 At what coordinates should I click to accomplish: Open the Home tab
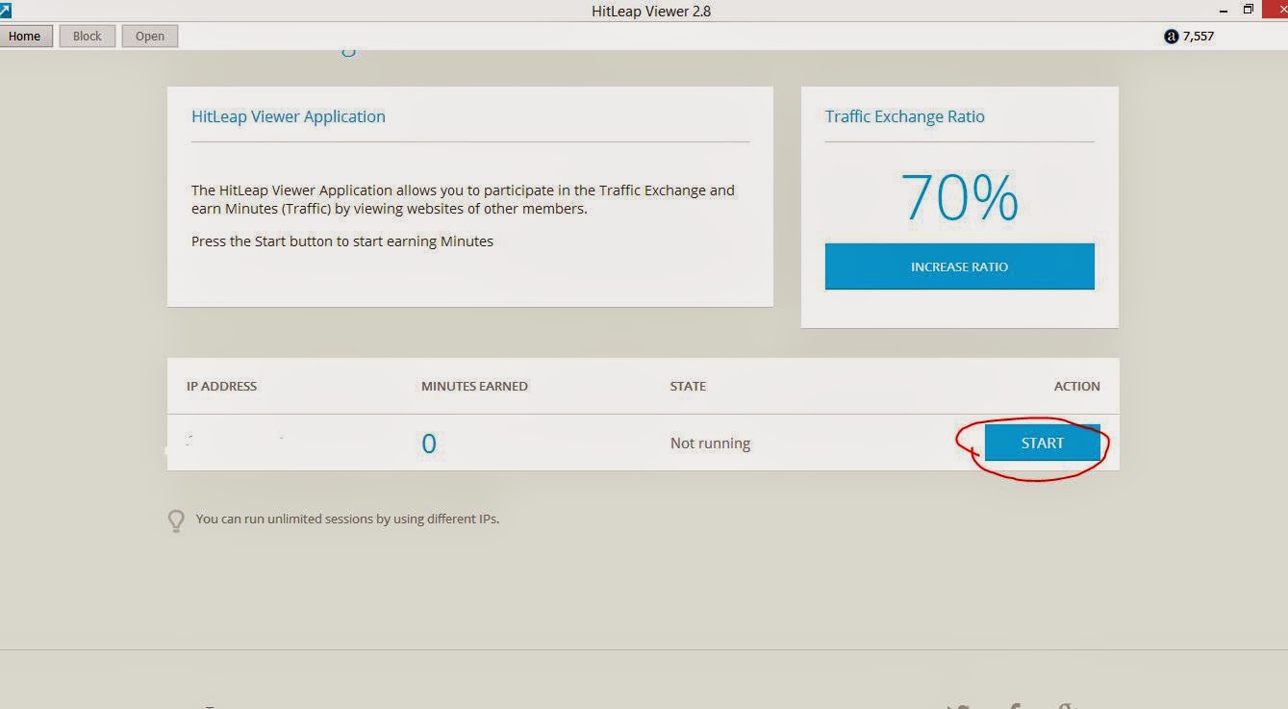[25, 37]
